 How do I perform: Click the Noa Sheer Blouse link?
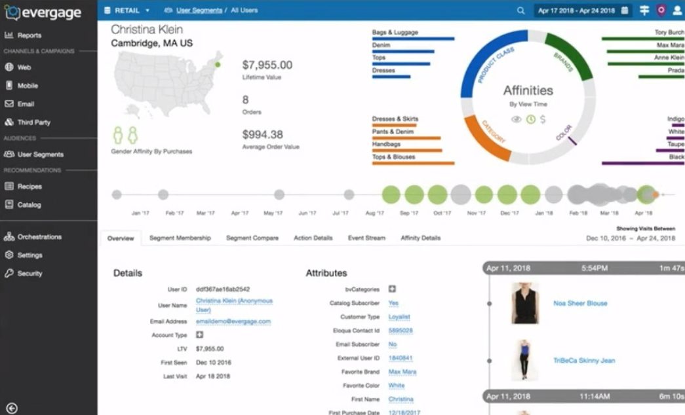579,303
